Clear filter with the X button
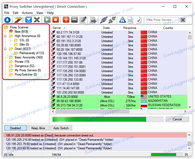The width and height of the screenshot is (195, 159). click(x=183, y=20)
